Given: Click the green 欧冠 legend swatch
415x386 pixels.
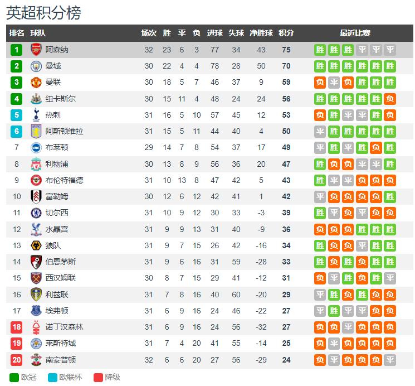Looking at the screenshot, I should pyautogui.click(x=14, y=377).
